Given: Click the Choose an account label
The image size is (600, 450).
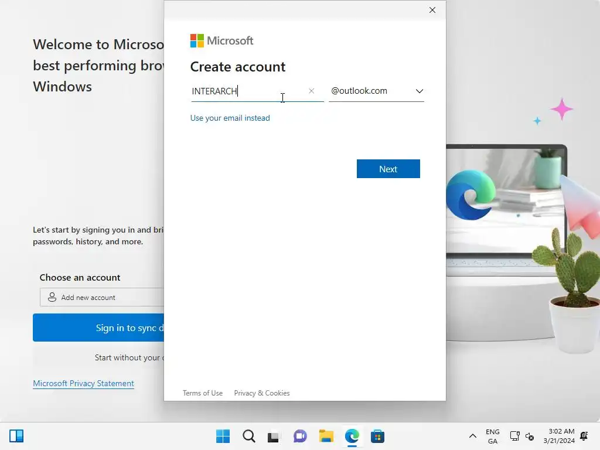Looking at the screenshot, I should tap(80, 277).
